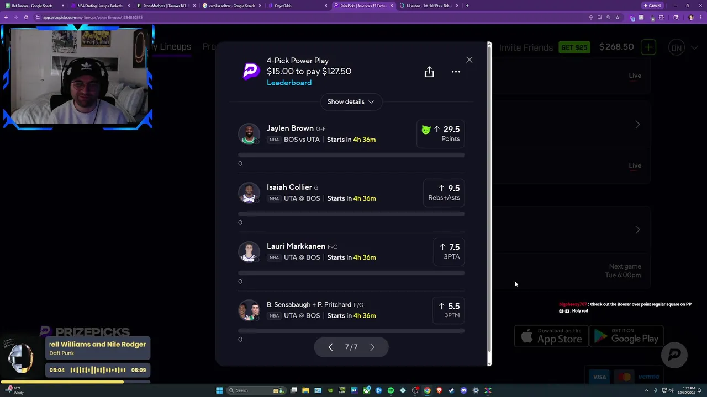Open the Brave browser from the taskbar
The image size is (707, 397).
point(439,390)
